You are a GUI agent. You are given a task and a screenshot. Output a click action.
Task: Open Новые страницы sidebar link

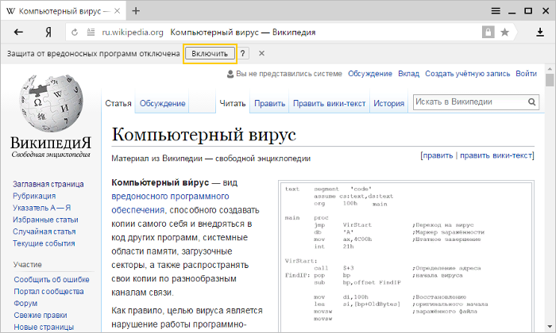pyautogui.click(x=44, y=327)
